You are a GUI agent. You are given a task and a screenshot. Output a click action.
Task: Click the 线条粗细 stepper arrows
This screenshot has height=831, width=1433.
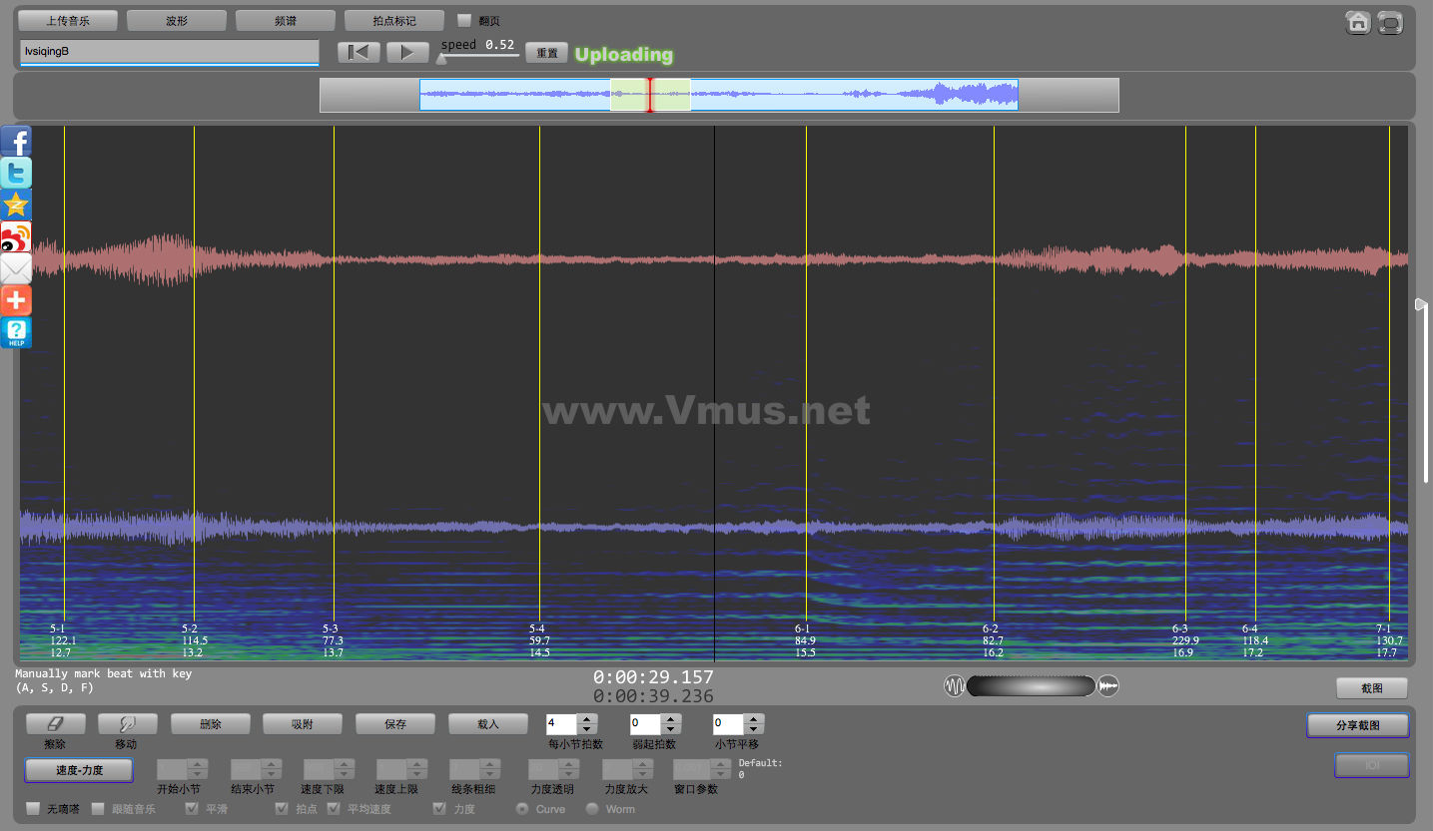pyautogui.click(x=490, y=769)
